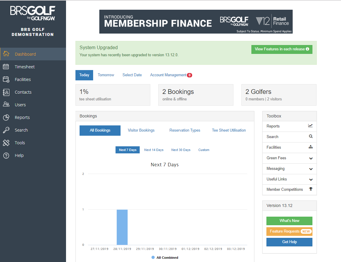
Task: Click the Timesheet calendar icon
Action: click(6, 67)
